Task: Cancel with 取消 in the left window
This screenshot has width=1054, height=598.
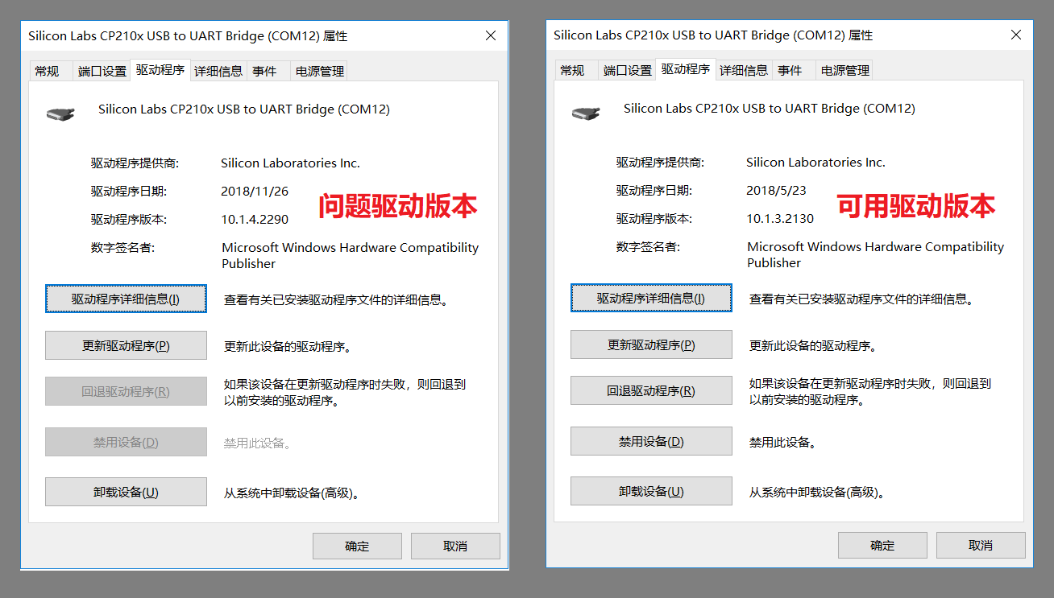Action: tap(455, 546)
